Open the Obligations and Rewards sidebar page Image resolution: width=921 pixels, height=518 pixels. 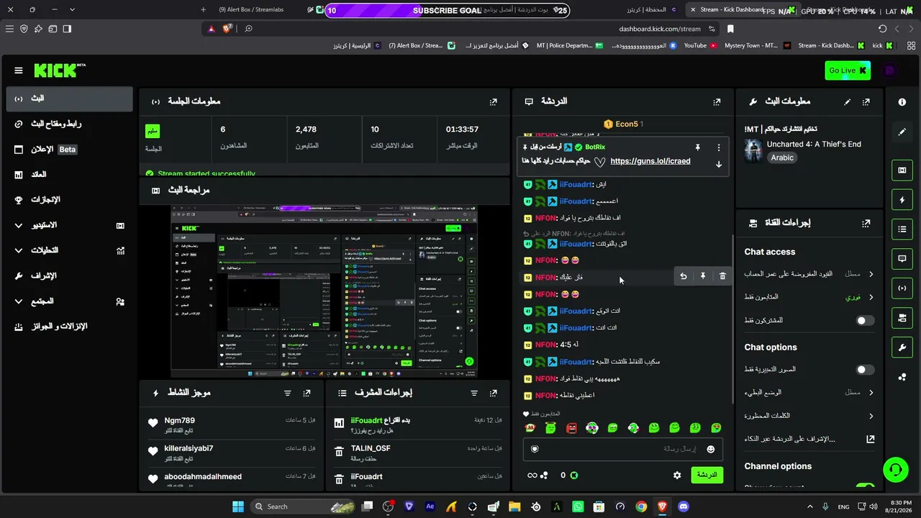(70, 327)
